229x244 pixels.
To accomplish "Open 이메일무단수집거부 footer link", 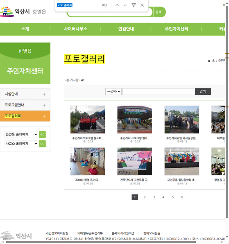I will pyautogui.click(x=90, y=233).
